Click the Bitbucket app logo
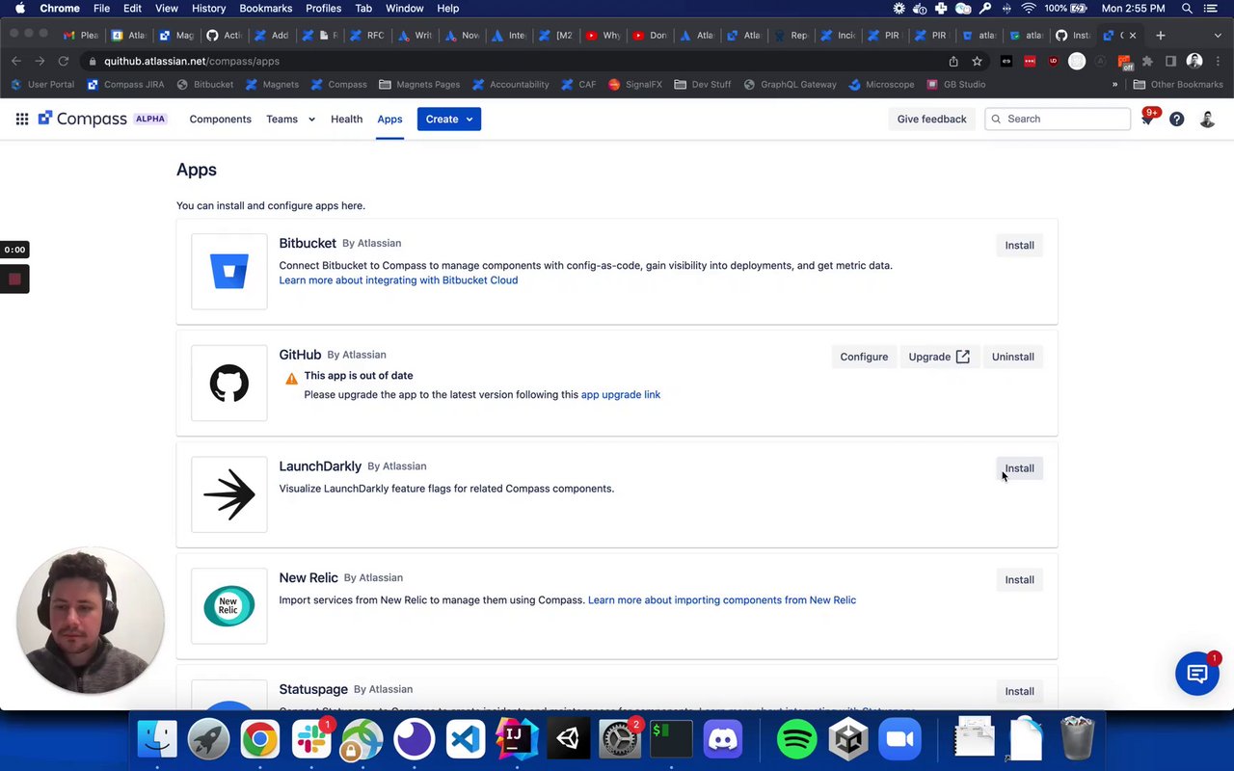 229,272
